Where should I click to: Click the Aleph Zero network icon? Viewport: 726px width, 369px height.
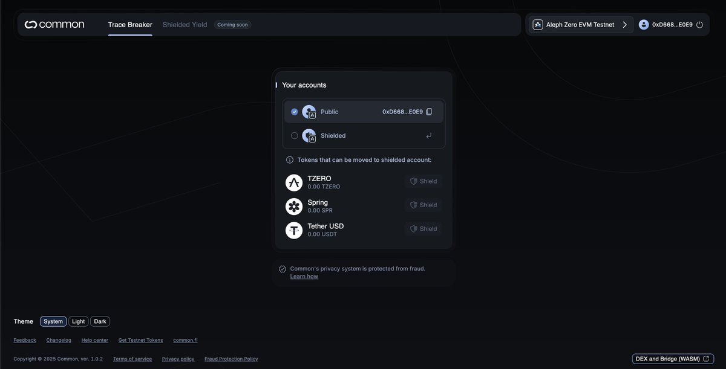coord(537,25)
